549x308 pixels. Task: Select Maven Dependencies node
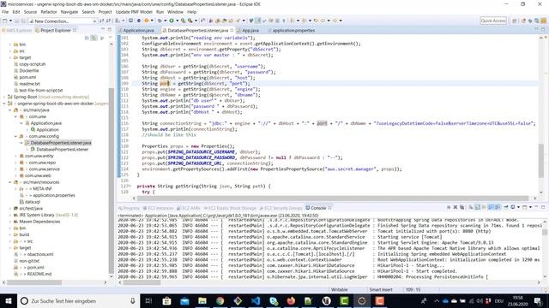(x=39, y=222)
